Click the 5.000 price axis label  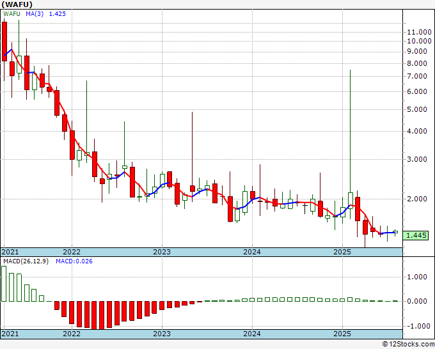[x=416, y=109]
